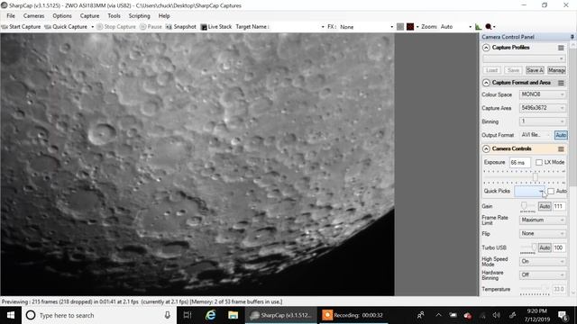Click the Gain slider
577x324 pixels.
click(x=527, y=206)
